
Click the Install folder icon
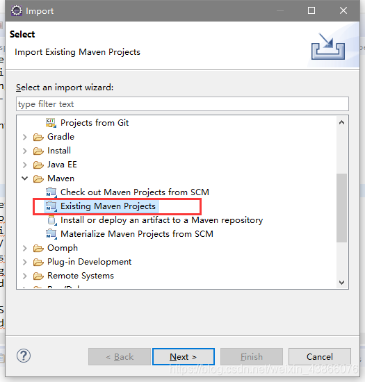tap(38, 151)
